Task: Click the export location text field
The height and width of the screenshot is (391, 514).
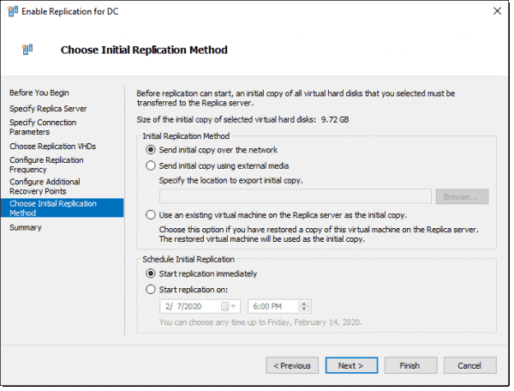Action: [296, 196]
